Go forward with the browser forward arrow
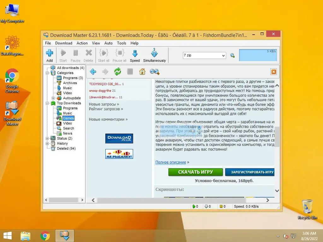The image size is (323, 242). click(x=105, y=72)
